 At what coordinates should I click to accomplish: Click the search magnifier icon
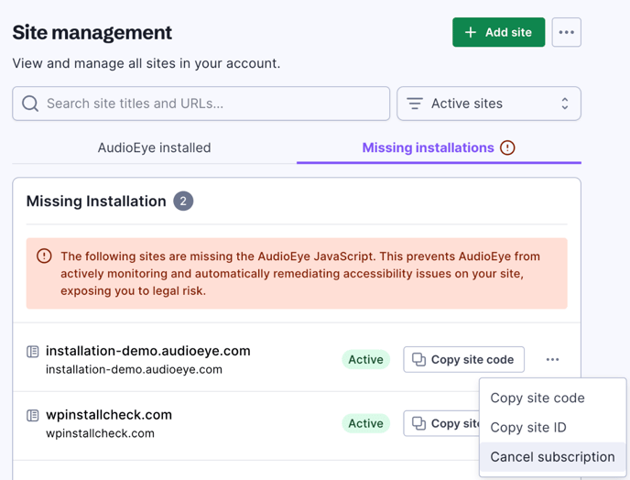(30, 104)
